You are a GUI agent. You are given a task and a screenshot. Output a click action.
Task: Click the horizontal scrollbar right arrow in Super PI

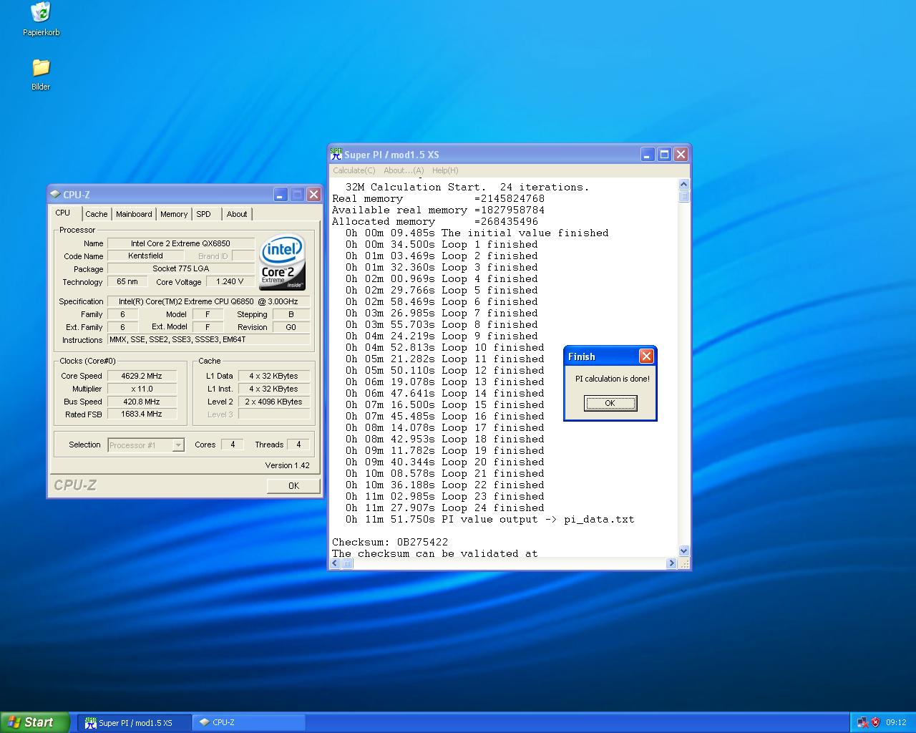(671, 563)
